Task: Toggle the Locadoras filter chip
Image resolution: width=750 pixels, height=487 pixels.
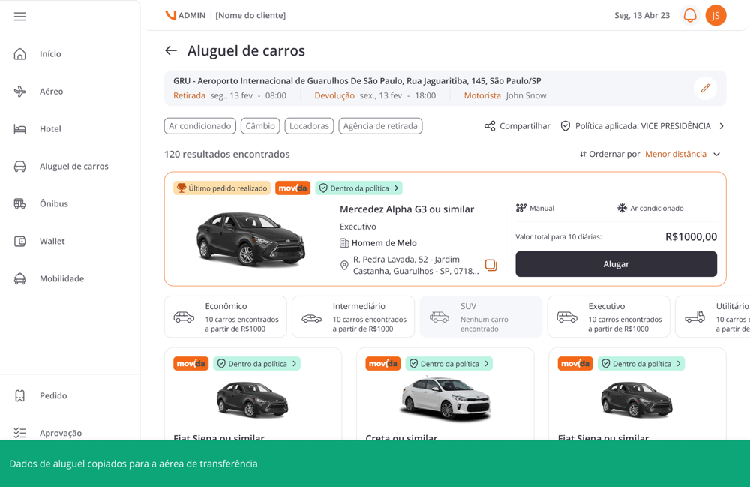Action: [x=309, y=126]
